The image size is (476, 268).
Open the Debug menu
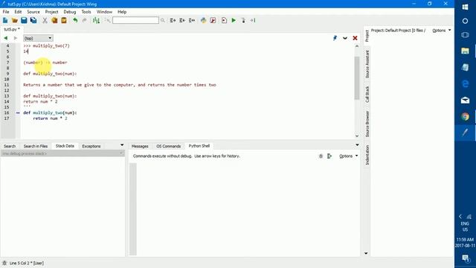(x=69, y=12)
